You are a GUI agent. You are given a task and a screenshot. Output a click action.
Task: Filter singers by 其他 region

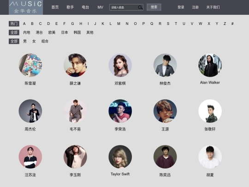click(x=90, y=32)
